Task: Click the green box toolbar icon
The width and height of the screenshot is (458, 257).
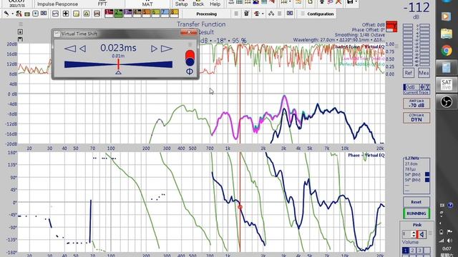Action: (x=27, y=14)
